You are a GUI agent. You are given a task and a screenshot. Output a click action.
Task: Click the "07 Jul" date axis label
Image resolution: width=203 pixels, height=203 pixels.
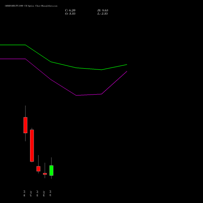pyautogui.click(x=31, y=194)
